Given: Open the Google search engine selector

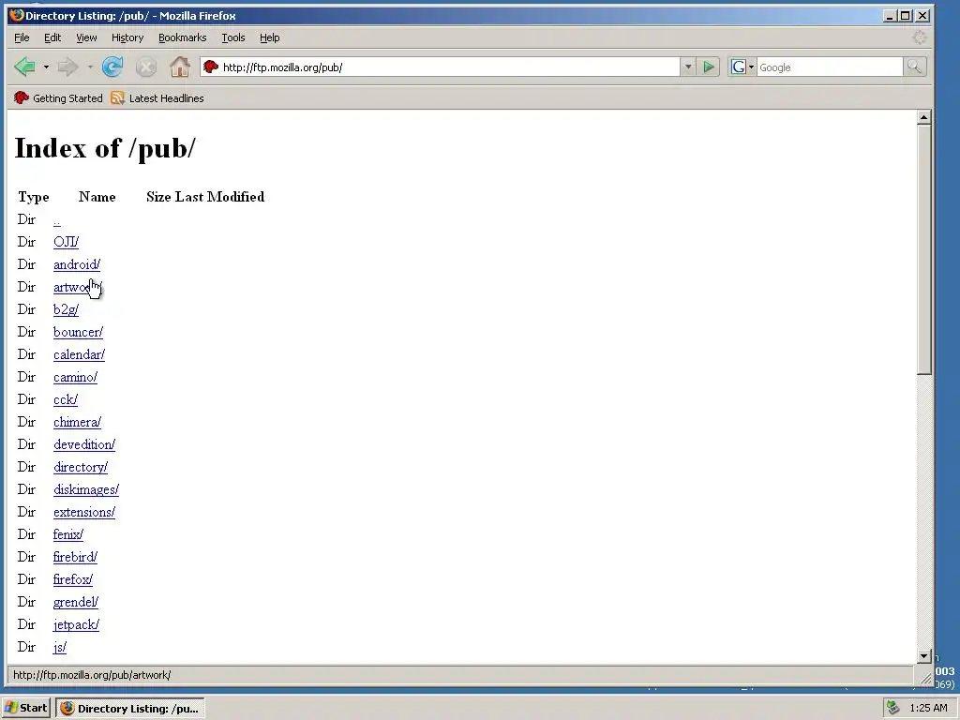Looking at the screenshot, I should point(742,67).
